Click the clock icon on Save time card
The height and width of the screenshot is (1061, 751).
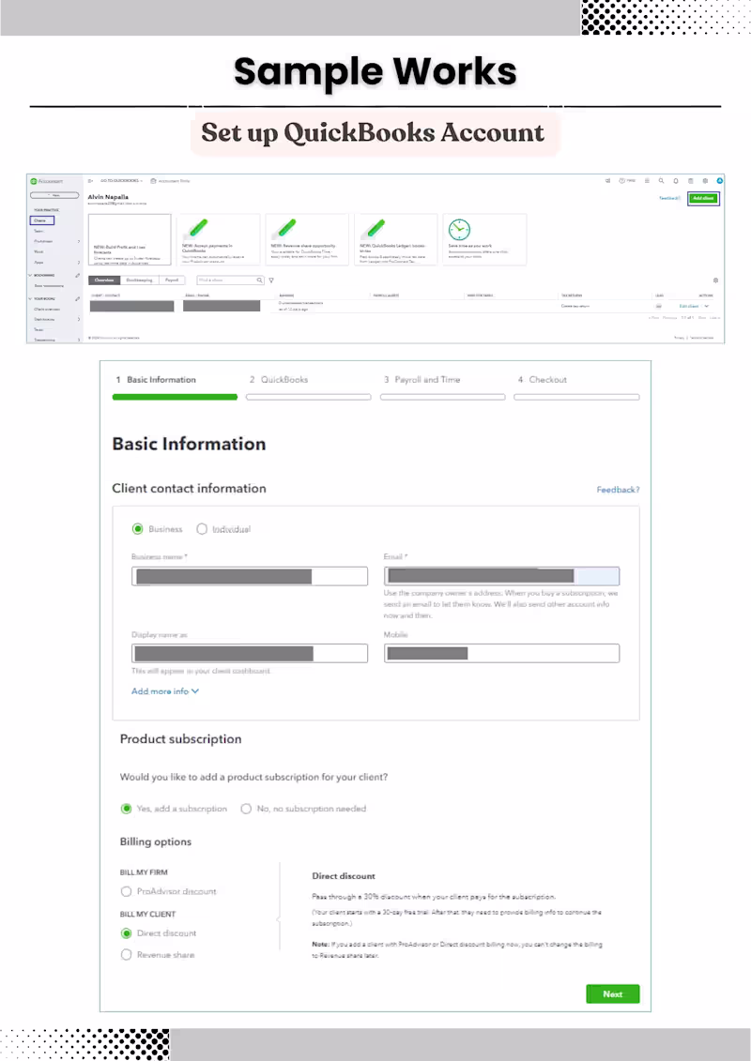click(459, 230)
